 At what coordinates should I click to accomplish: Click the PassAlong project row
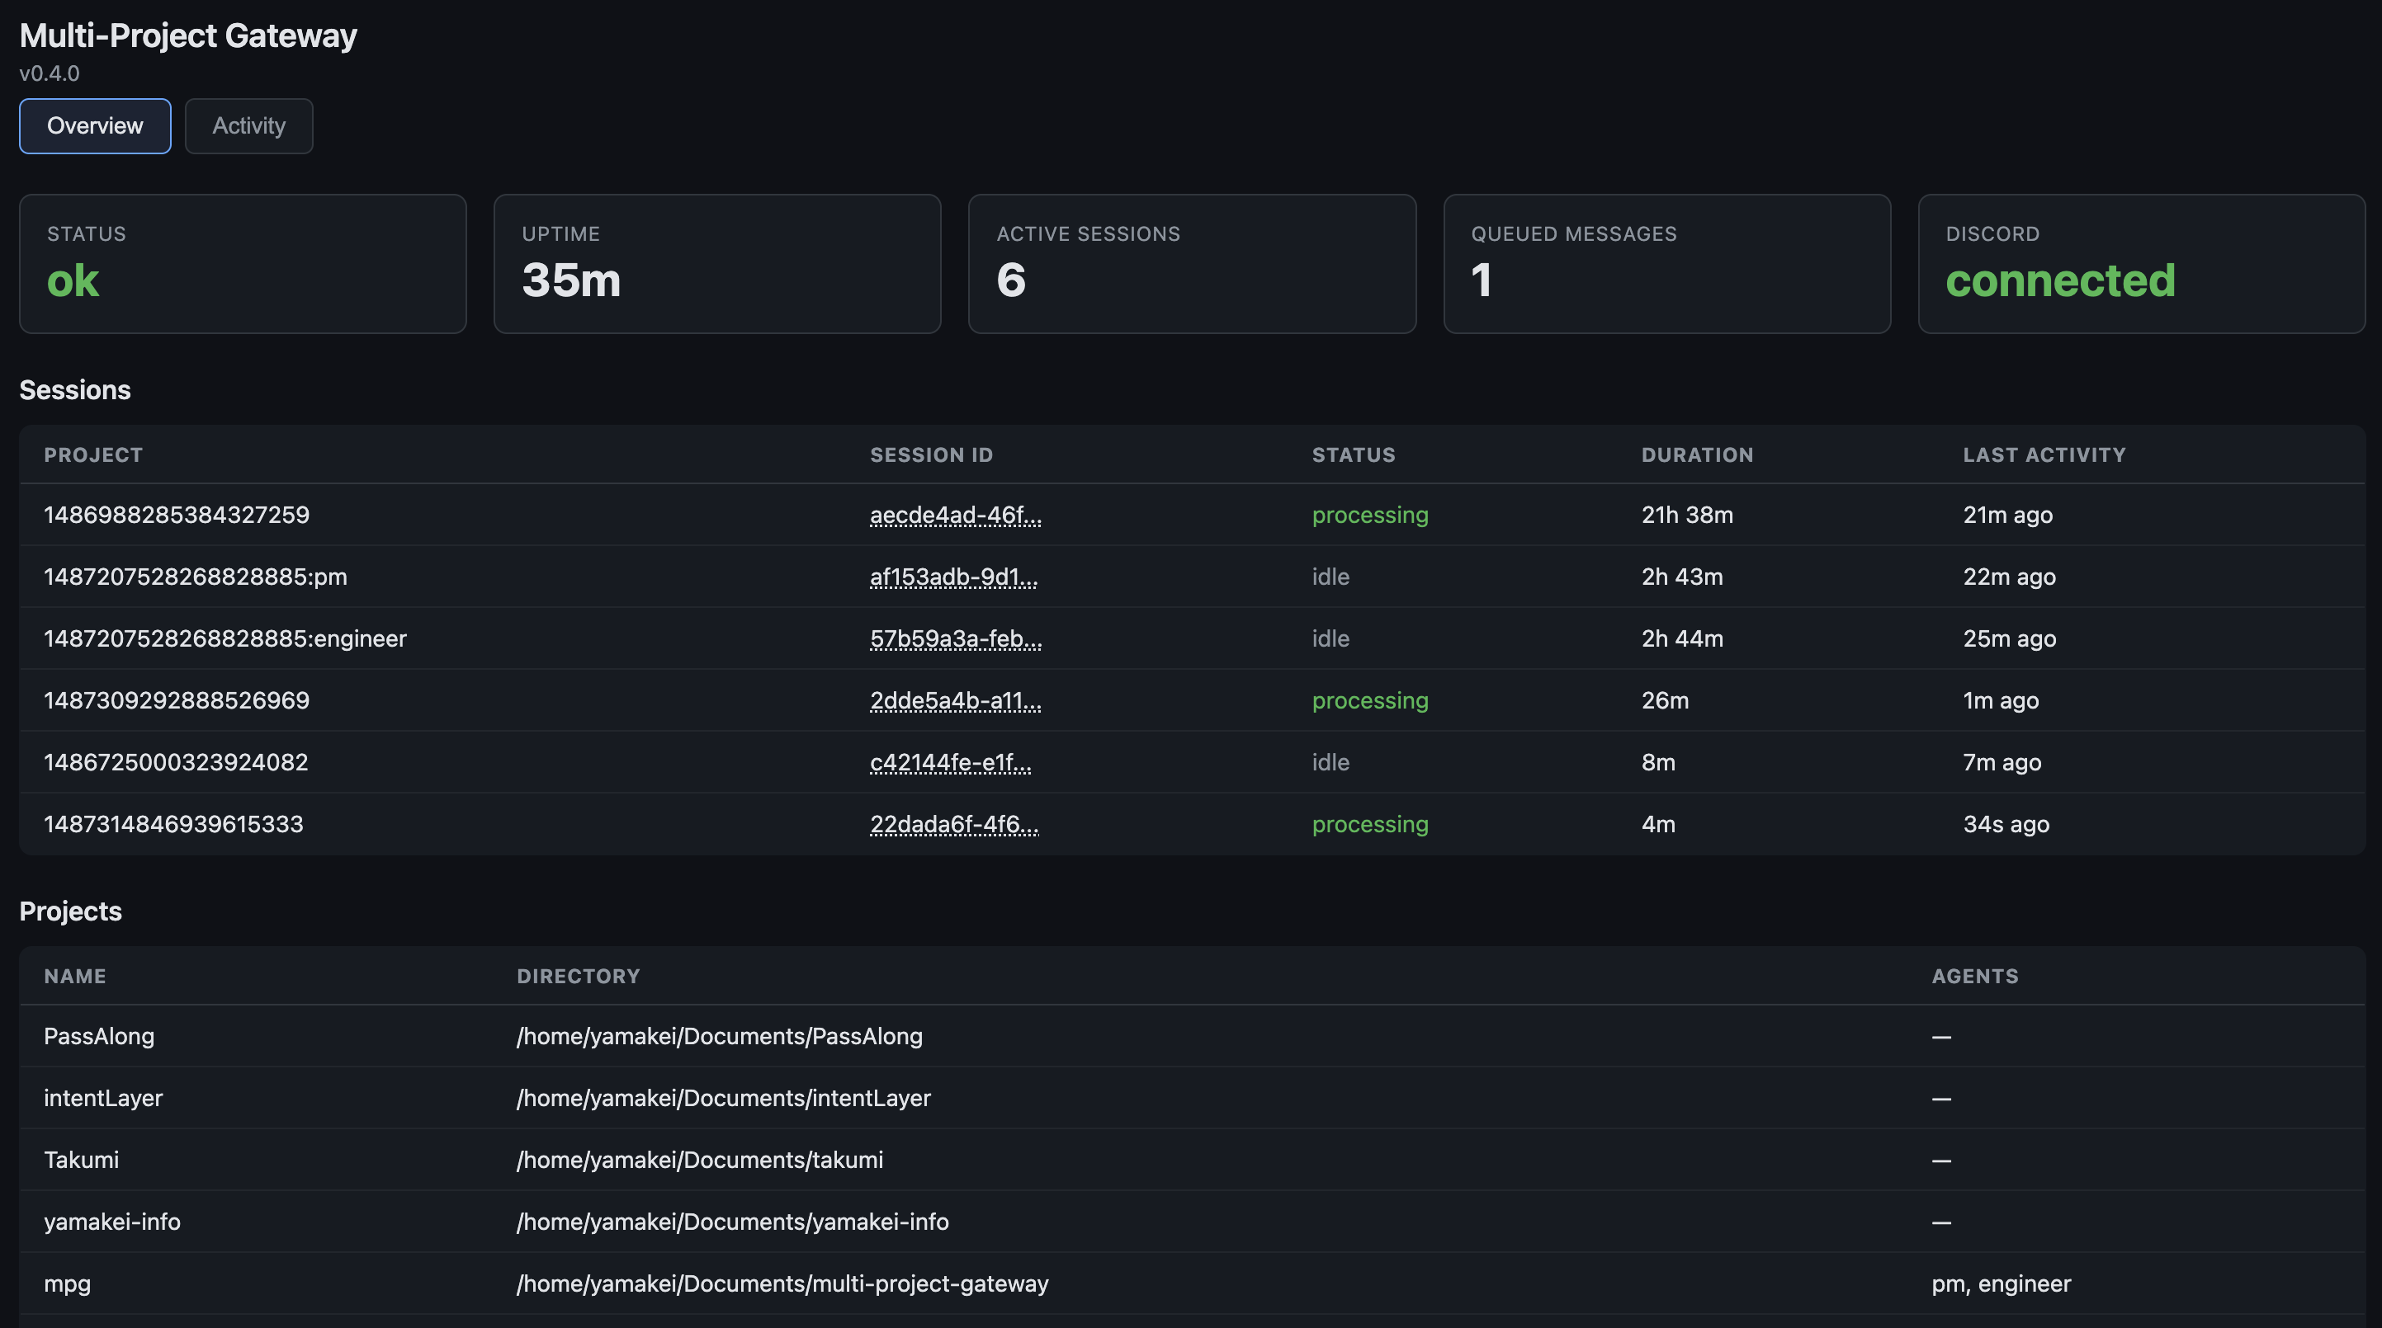(99, 1036)
